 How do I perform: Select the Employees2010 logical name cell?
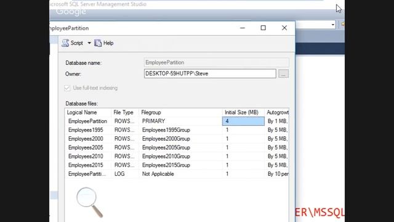click(x=87, y=156)
